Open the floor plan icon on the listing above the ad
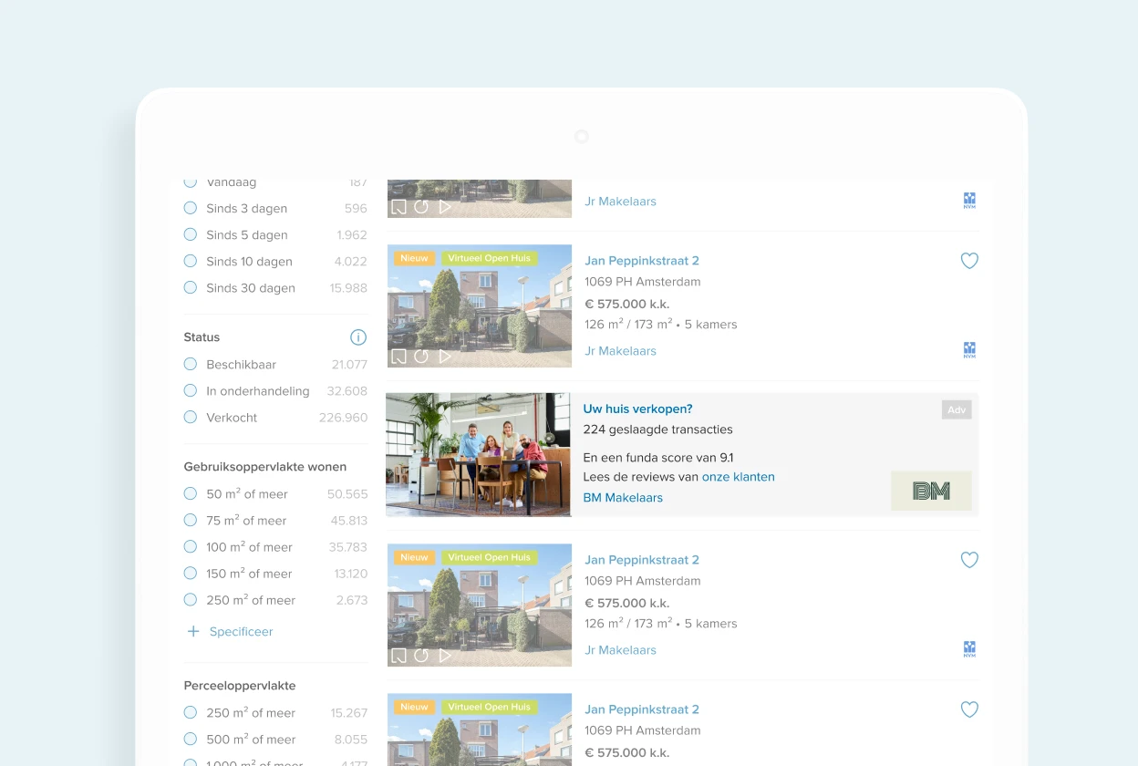1138x766 pixels. (398, 357)
